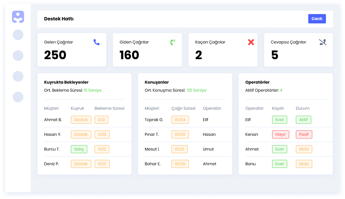Click the green outgoing call icon
This screenshot has height=199, width=345.
click(x=172, y=42)
